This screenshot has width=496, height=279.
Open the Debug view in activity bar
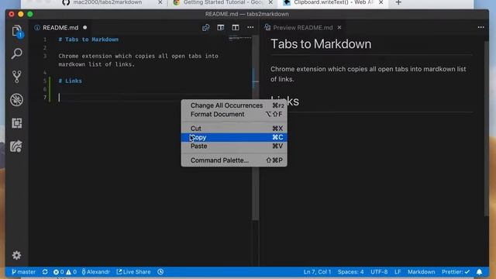[17, 100]
